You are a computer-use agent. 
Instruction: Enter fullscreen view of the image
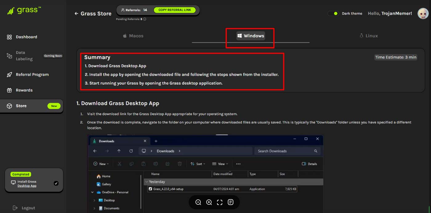click(220, 202)
